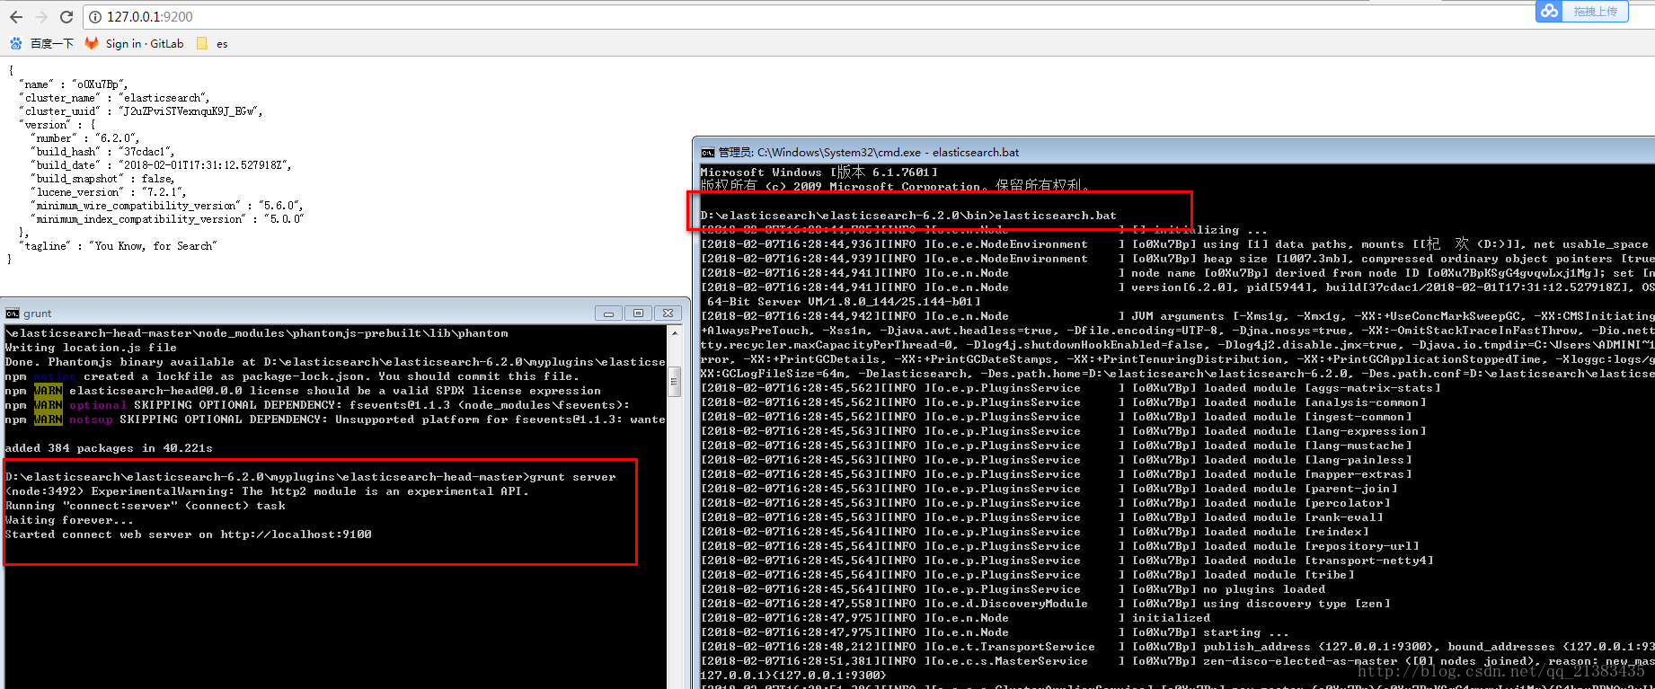Click the elasticsearch.bat cmd window icon
The height and width of the screenshot is (689, 1655).
[x=708, y=153]
